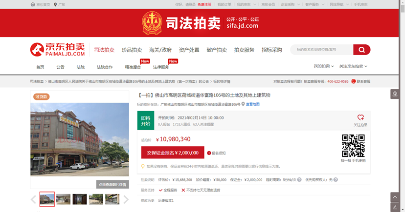The width and height of the screenshot is (405, 212).
Task: Switch to the 司法拍卖 tab
Action: coord(104,50)
